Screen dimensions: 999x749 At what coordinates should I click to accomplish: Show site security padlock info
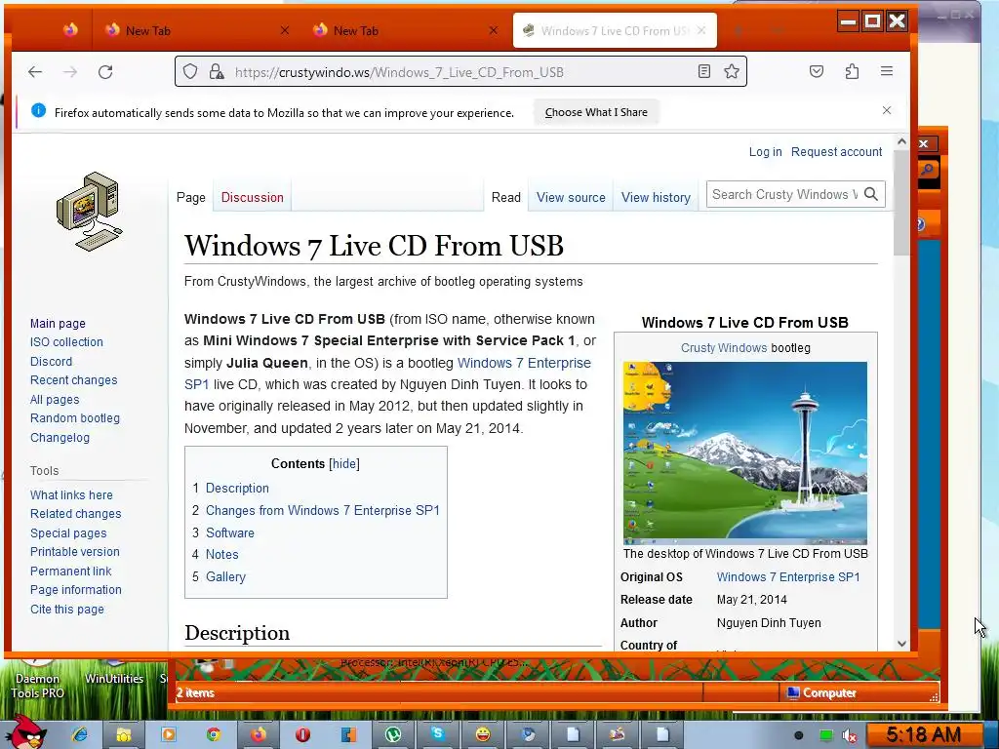(217, 71)
